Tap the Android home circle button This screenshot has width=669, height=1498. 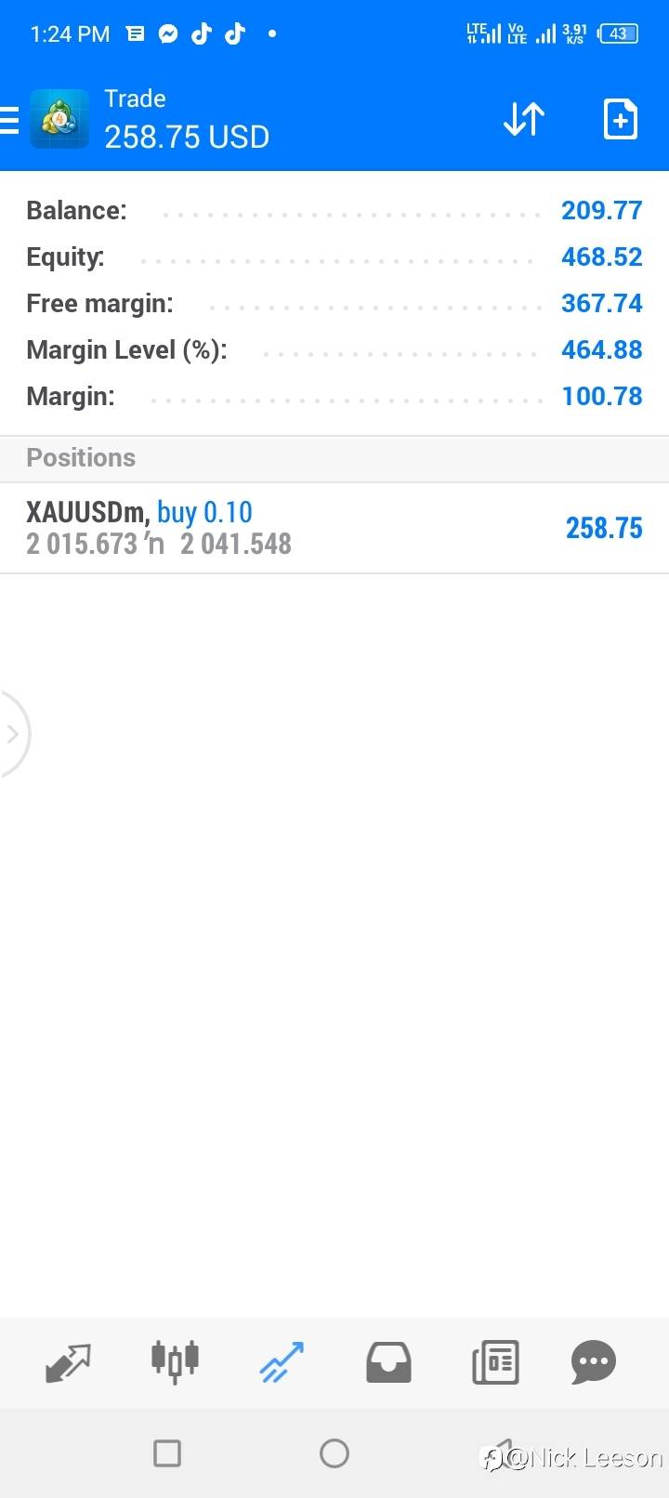(334, 1452)
